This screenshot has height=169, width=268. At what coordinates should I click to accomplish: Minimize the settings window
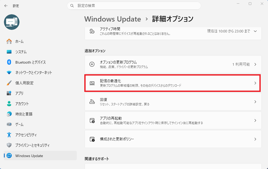point(238,4)
